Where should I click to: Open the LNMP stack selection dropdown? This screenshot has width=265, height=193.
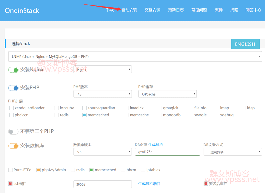click(x=135, y=56)
